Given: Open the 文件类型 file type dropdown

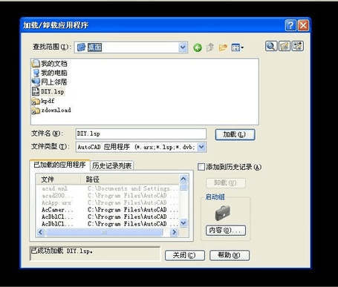Looking at the screenshot, I should coord(201,147).
